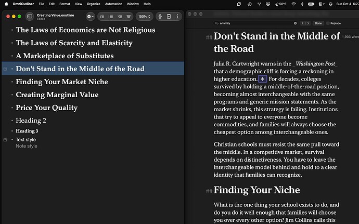Select row Price Your Quality
This screenshot has width=359, height=224.
coord(93,108)
